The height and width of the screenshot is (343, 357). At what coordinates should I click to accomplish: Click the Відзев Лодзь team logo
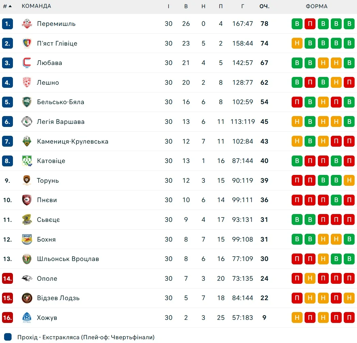click(x=27, y=298)
